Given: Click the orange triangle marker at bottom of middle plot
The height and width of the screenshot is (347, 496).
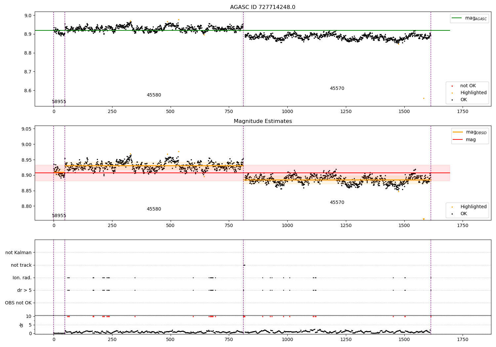Looking at the screenshot, I should coord(424,219).
